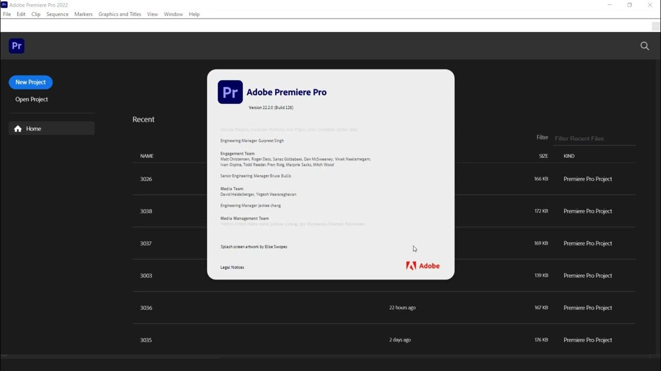Open the Clip menu

(x=36, y=14)
